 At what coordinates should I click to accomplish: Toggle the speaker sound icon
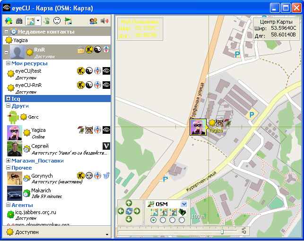coord(104,21)
